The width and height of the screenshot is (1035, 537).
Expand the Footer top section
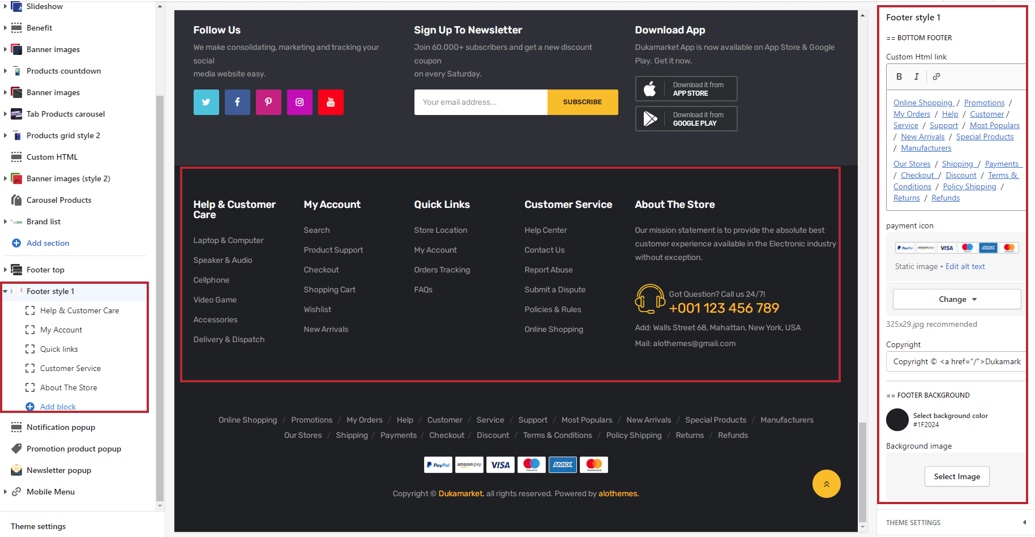[6, 270]
